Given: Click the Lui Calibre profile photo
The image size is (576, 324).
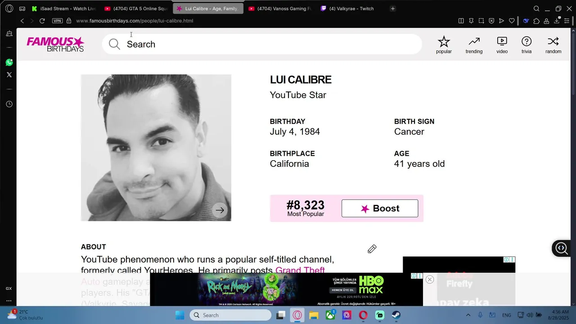Looking at the screenshot, I should point(156,148).
